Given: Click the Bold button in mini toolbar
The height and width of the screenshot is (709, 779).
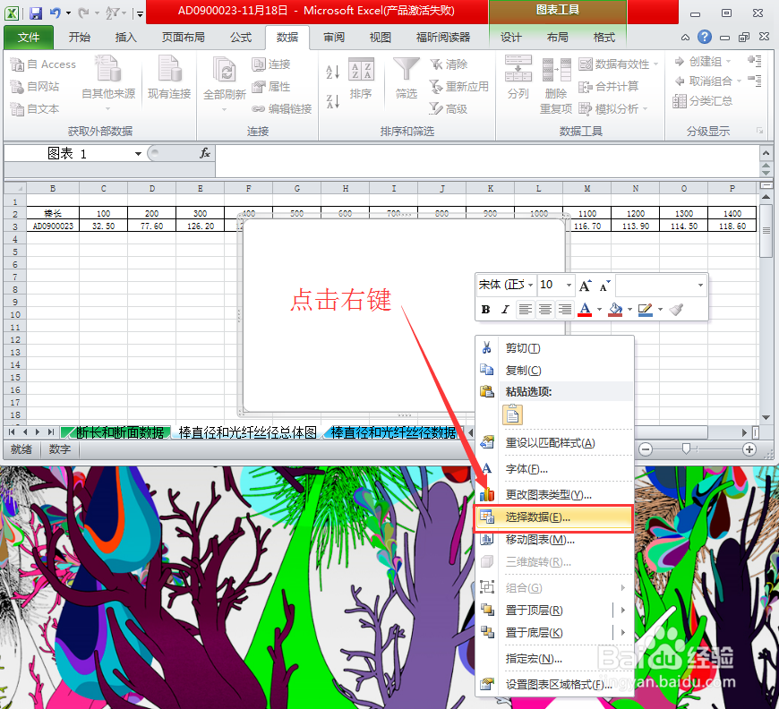Looking at the screenshot, I should coord(485,310).
